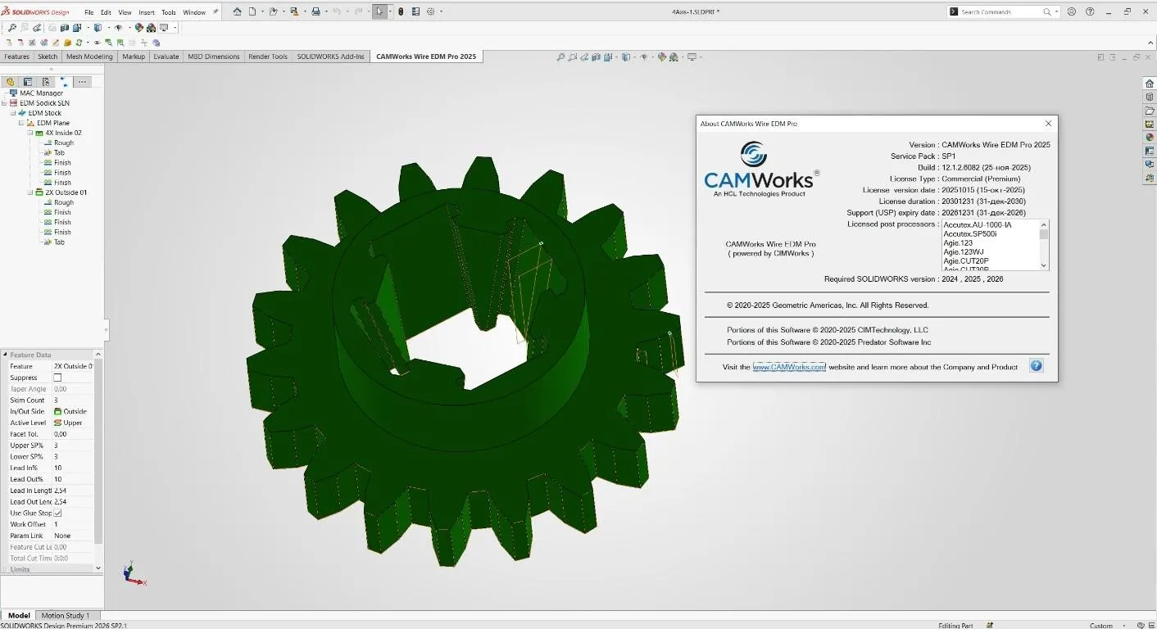Switch to the Sketch tab
This screenshot has height=629, width=1157.
coord(48,57)
